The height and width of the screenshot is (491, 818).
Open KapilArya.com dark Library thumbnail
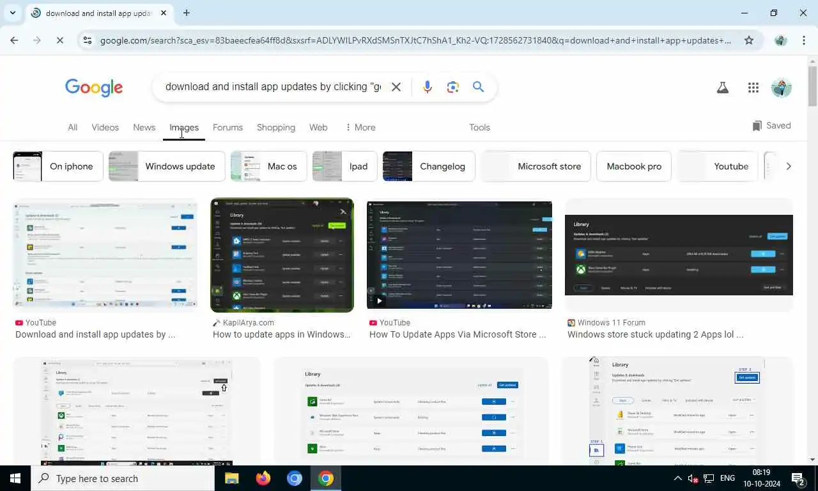coord(282,255)
